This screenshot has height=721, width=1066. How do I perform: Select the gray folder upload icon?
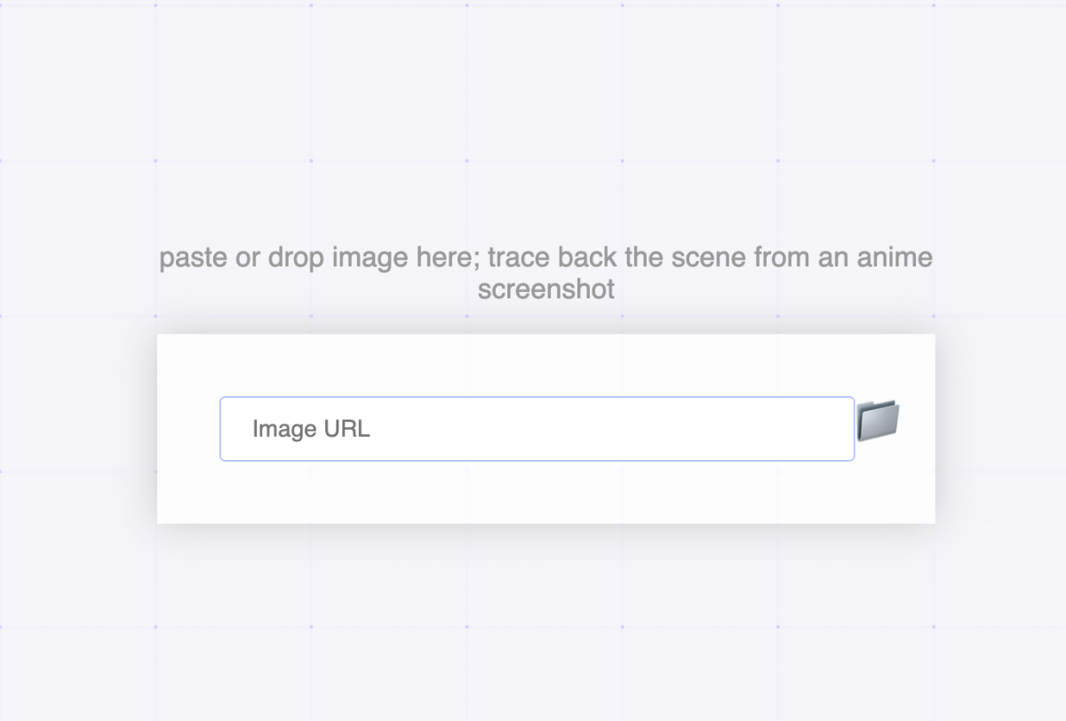(878, 421)
